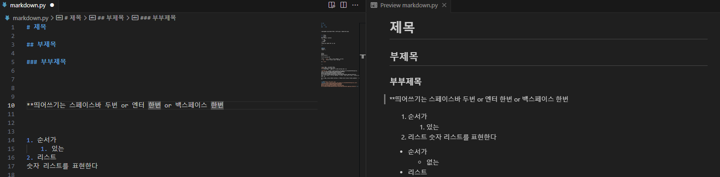Click line number 17 in the gutter
This screenshot has height=177, width=720.
(11, 166)
